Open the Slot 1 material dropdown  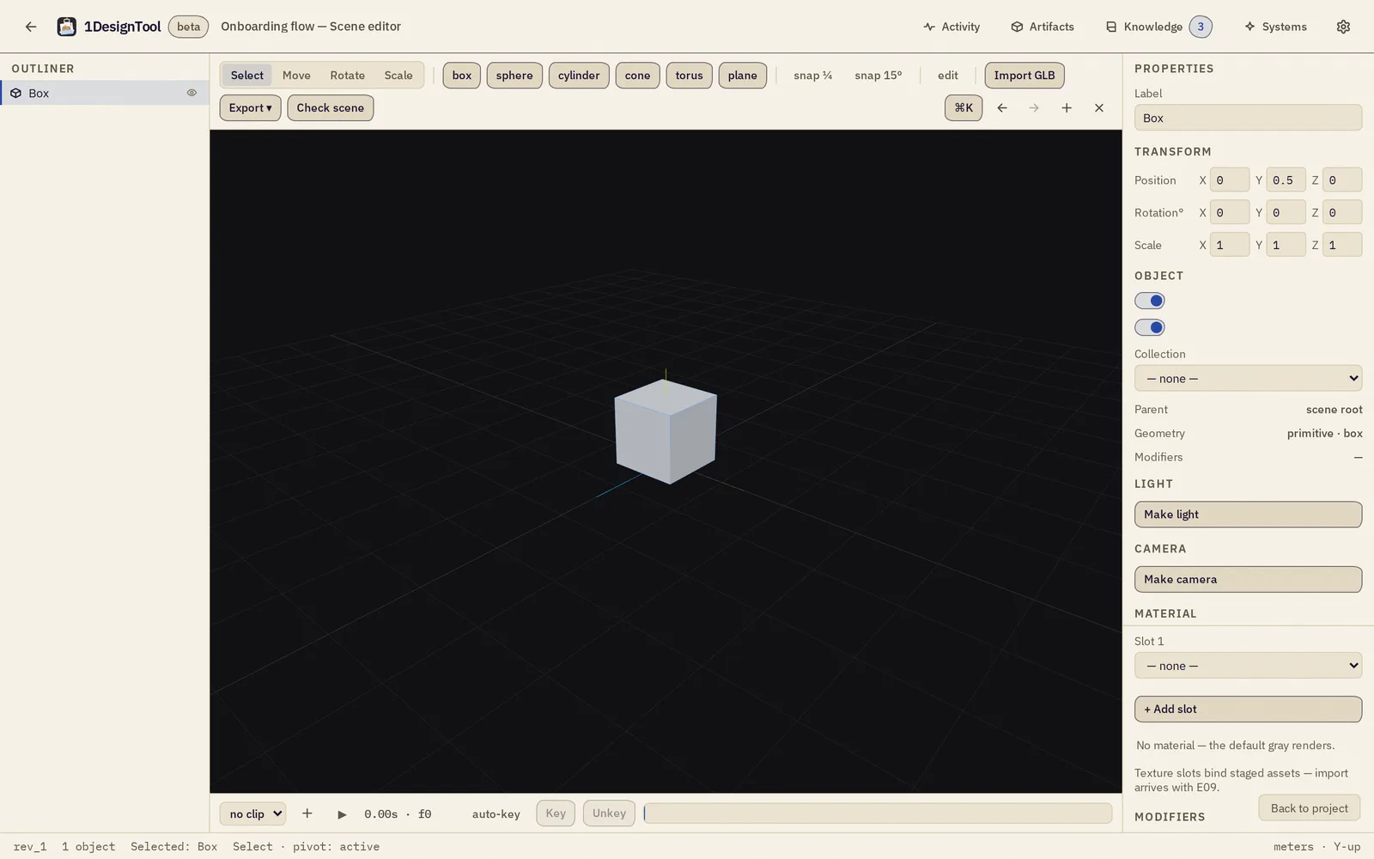(1248, 665)
